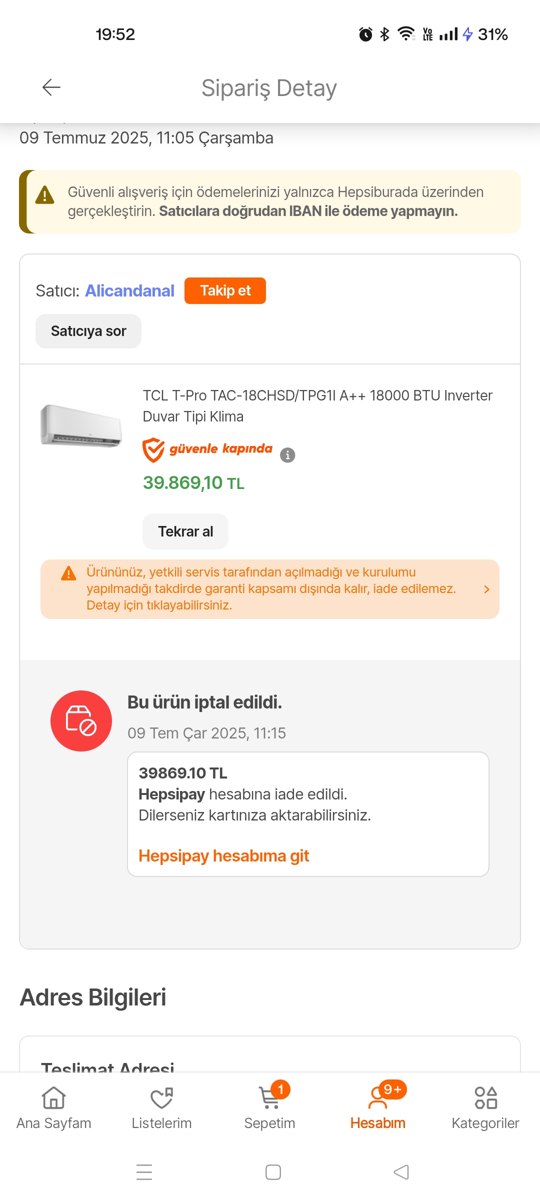Viewport: 540px width, 1200px height.
Task: Tap the Satıcıya sor button
Action: [88, 331]
